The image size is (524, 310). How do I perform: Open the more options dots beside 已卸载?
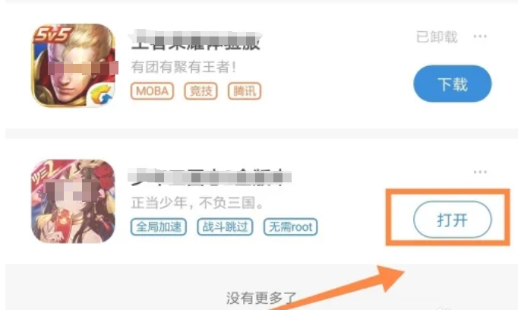coord(480,36)
